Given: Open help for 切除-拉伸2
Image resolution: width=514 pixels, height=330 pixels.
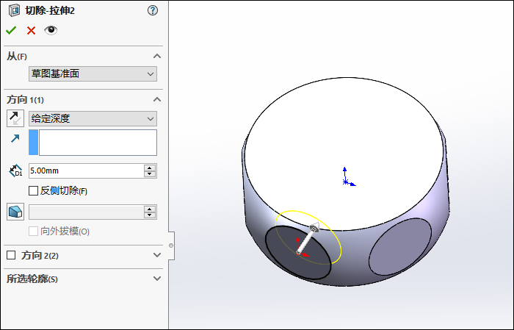Looking at the screenshot, I should pos(153,10).
